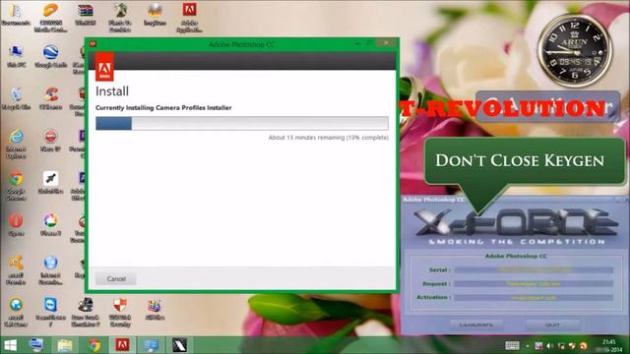Open Google Chrome from the taskbar
630x354 pixels.
(94, 345)
